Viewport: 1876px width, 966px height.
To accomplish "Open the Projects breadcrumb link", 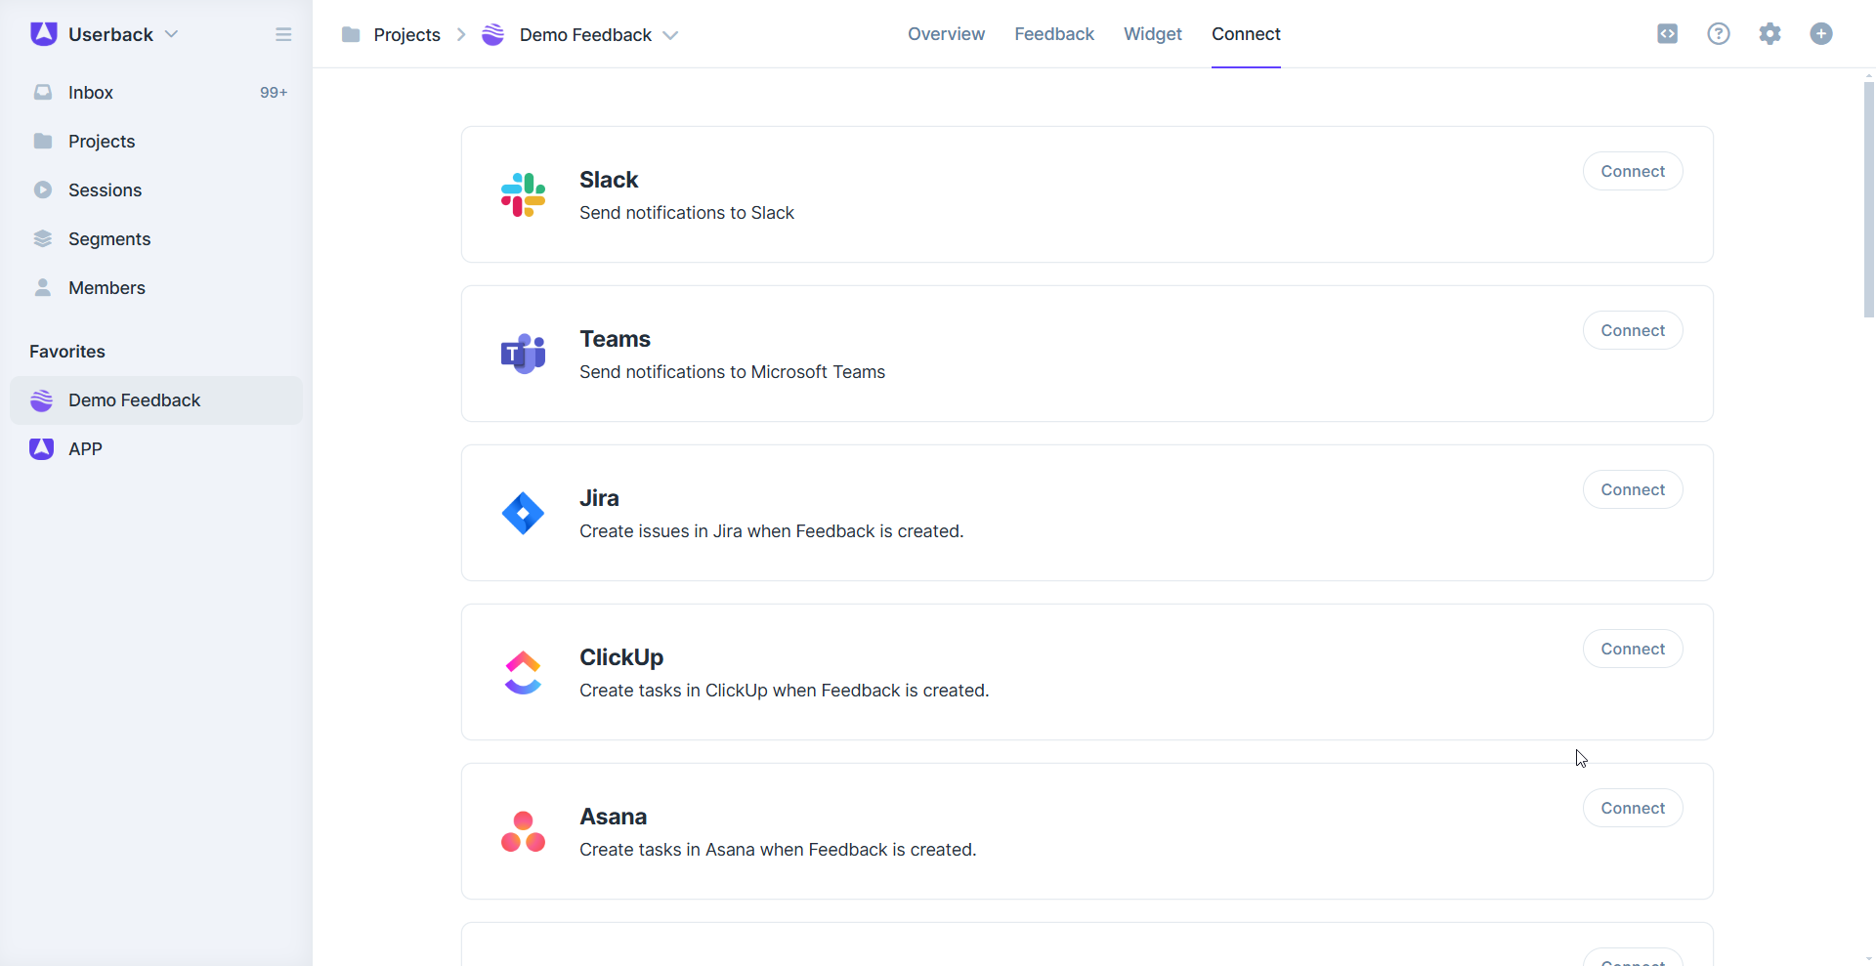I will pyautogui.click(x=406, y=35).
